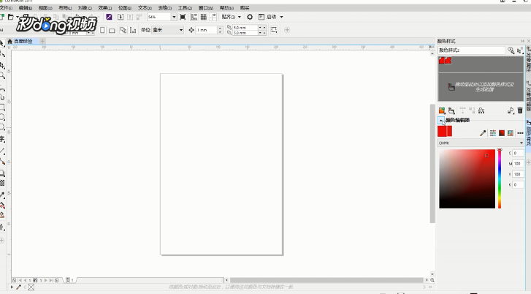This screenshot has width=531, height=294.
Task: Open more options ellipsis in color editor
Action: point(520,133)
